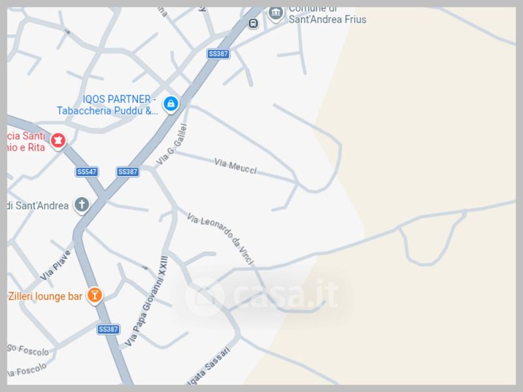Click the Comune di Sant'Andrea Frius text label
This screenshot has width=523, height=392.
328,15
